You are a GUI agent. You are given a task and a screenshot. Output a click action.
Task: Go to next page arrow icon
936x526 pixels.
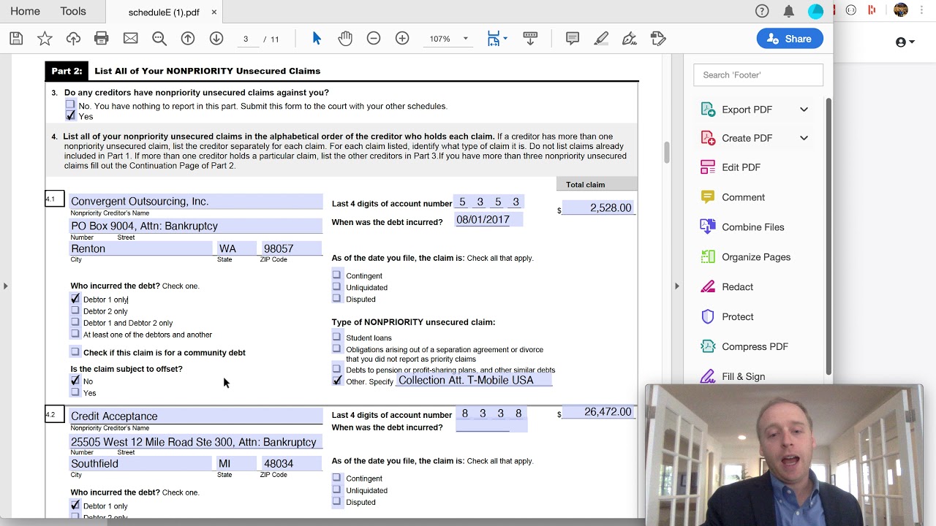click(x=216, y=39)
